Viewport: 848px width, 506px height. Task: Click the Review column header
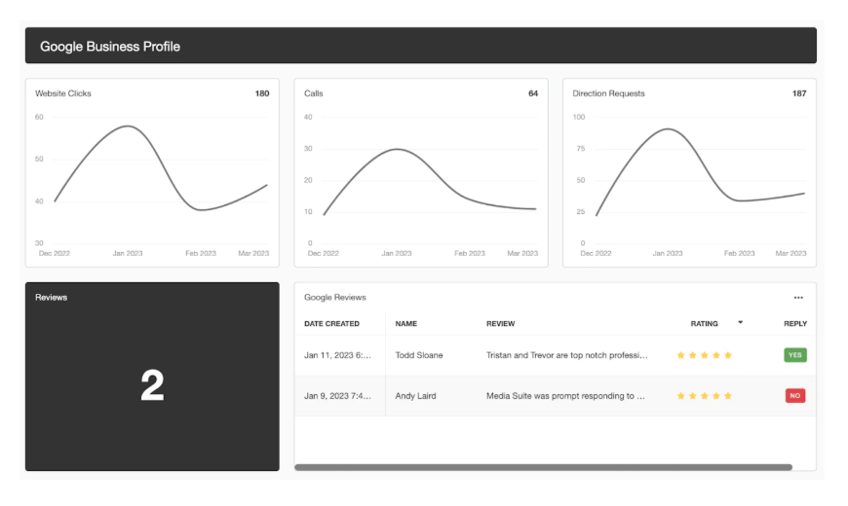[500, 324]
